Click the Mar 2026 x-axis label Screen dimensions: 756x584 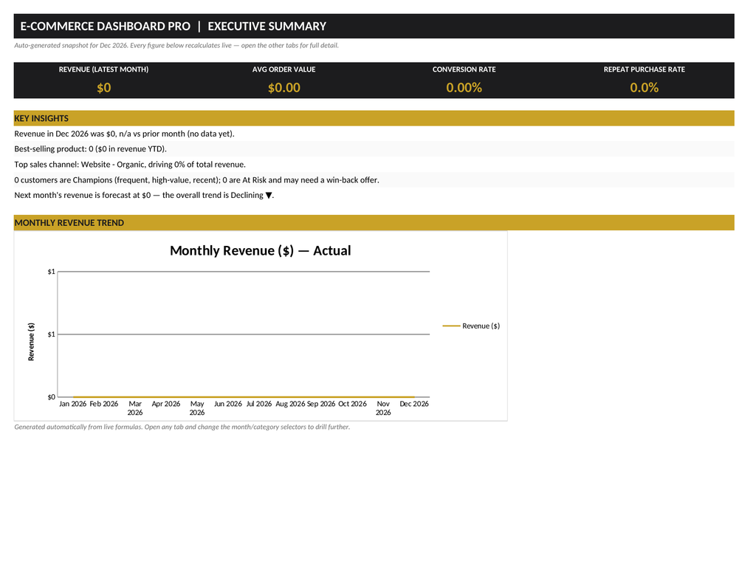[135, 408]
